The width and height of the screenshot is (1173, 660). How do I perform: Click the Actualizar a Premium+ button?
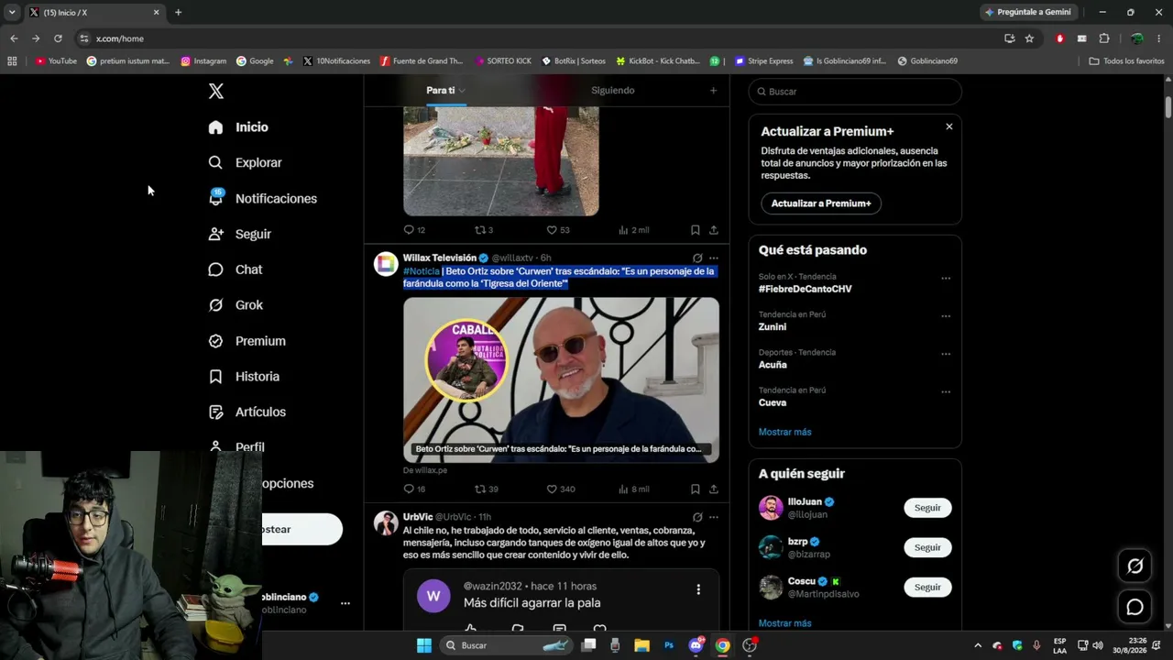point(821,203)
